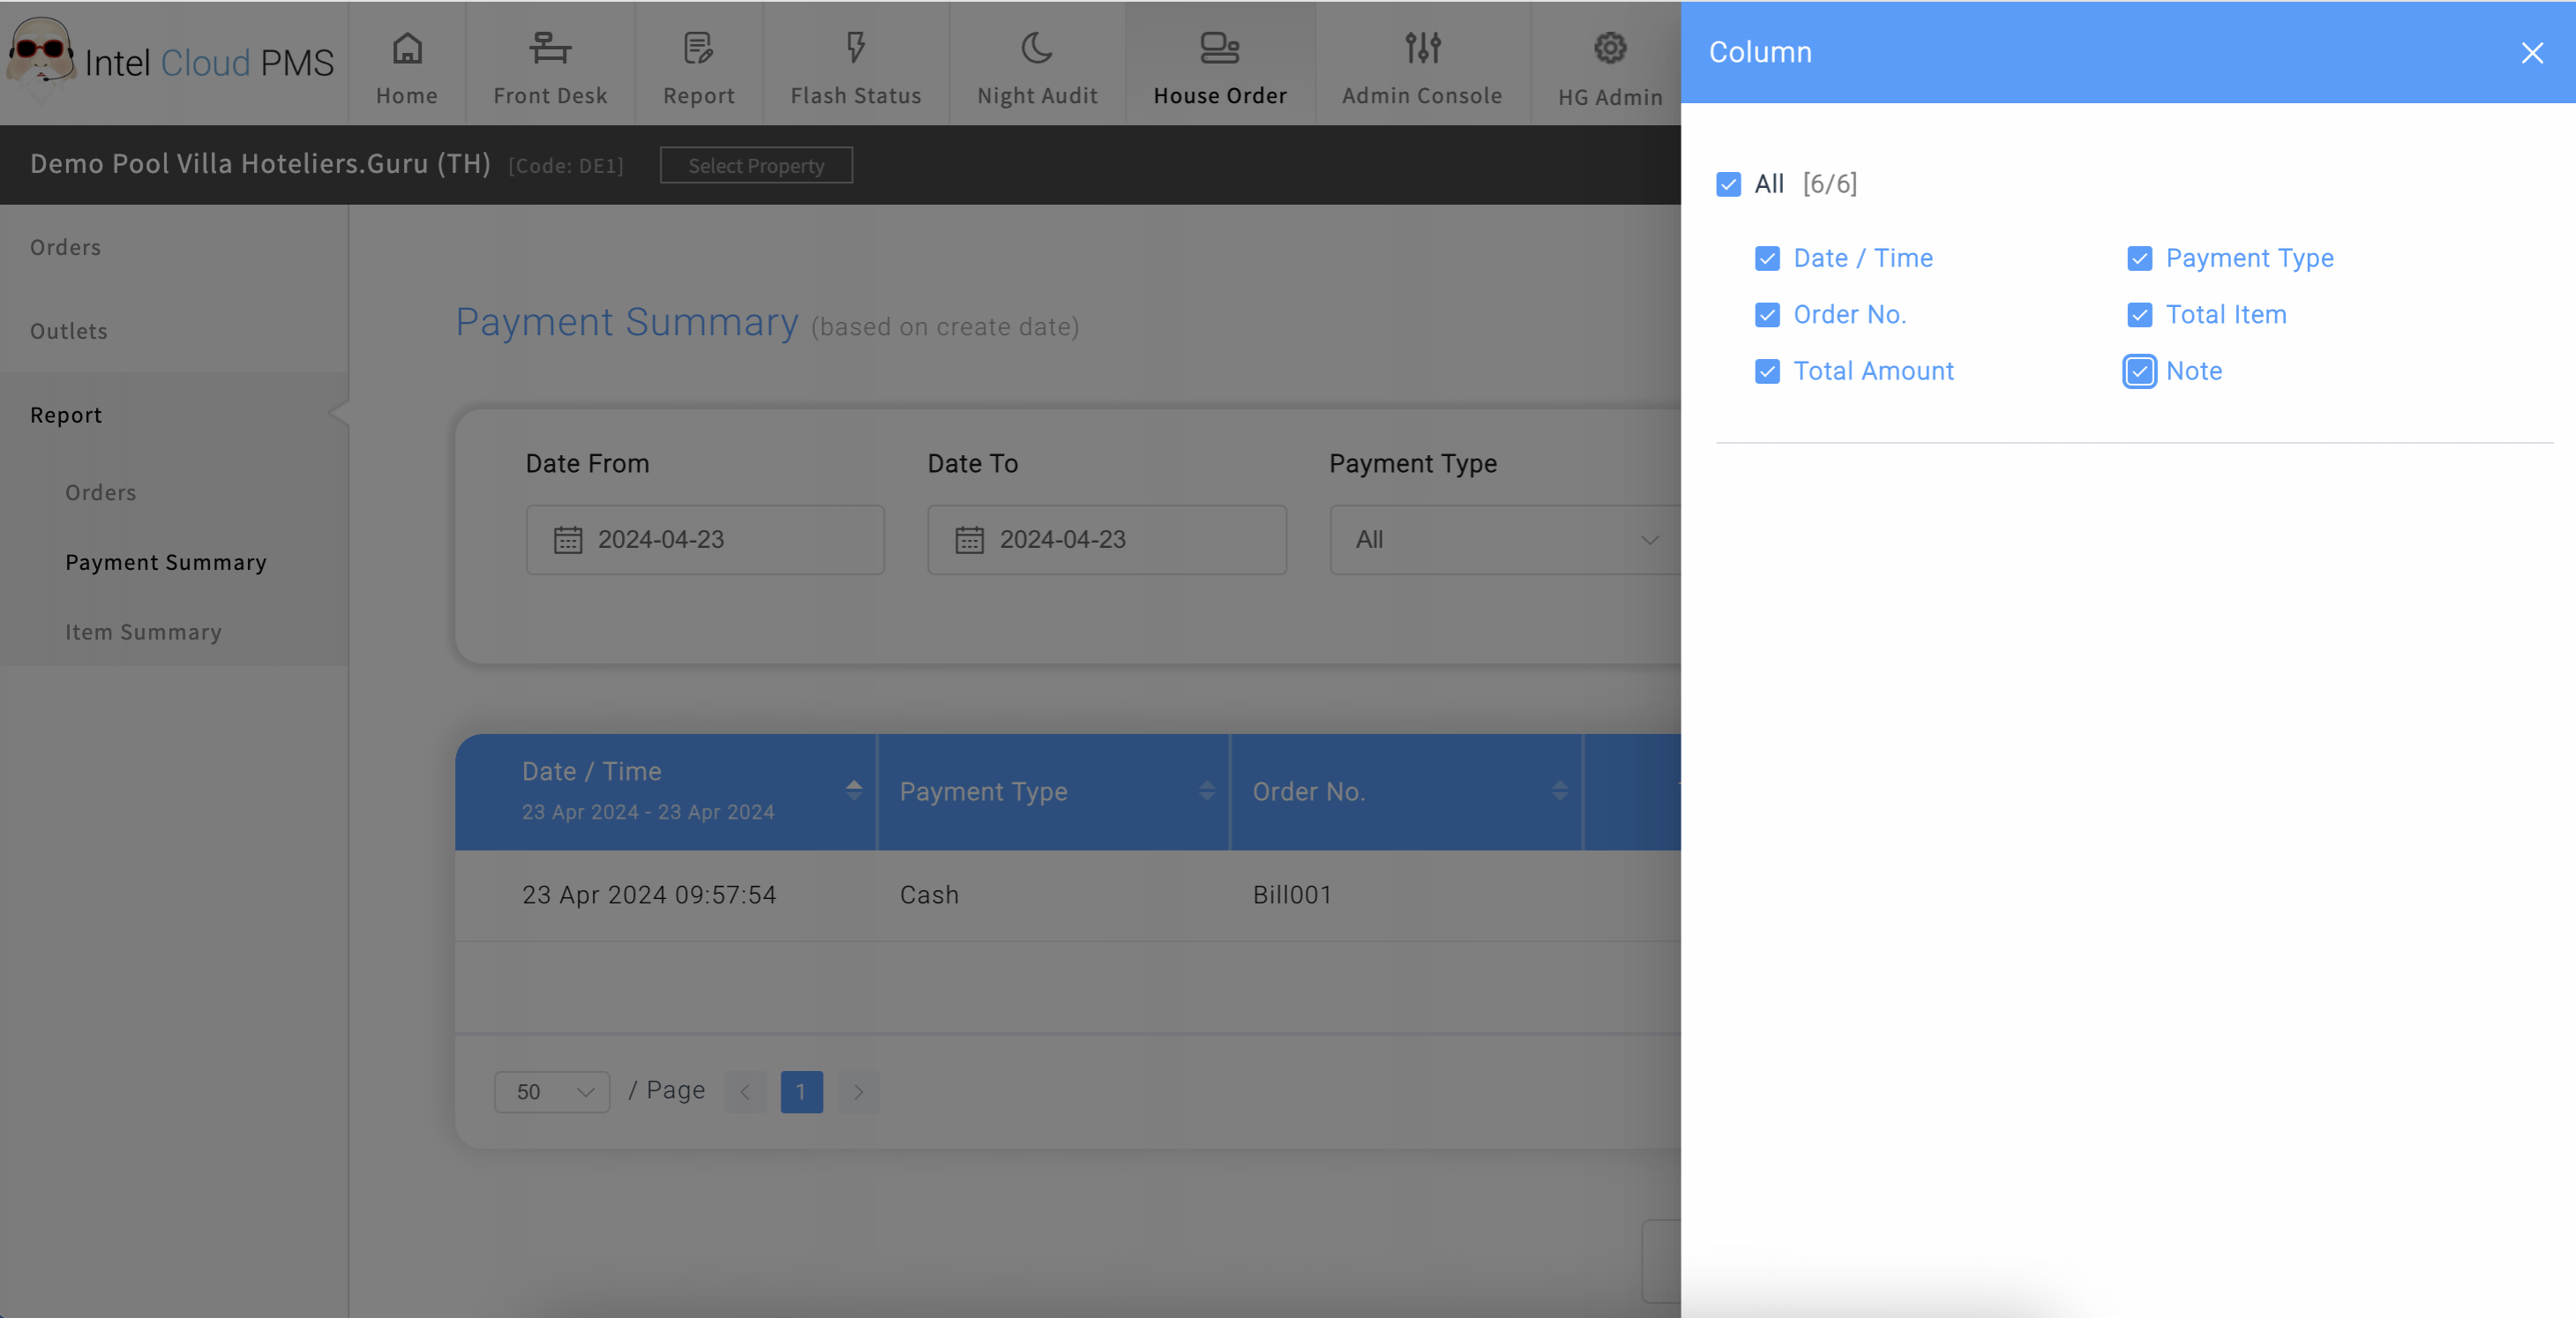Click the Home house icon
This screenshot has height=1318, width=2576.
[x=407, y=48]
